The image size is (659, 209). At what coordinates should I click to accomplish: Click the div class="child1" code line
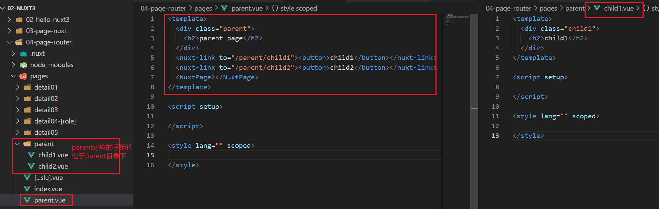pos(560,29)
